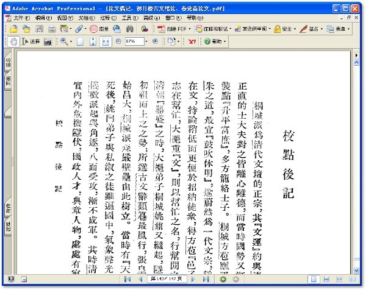Screen dimensions: 366x290
Task: Click the page number field 143/147
Action: (167, 279)
